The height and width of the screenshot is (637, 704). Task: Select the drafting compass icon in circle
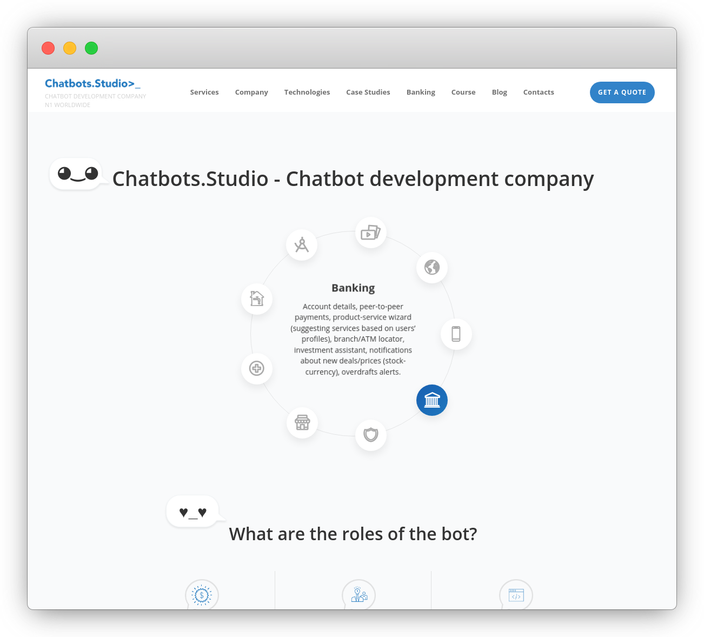[x=302, y=245]
